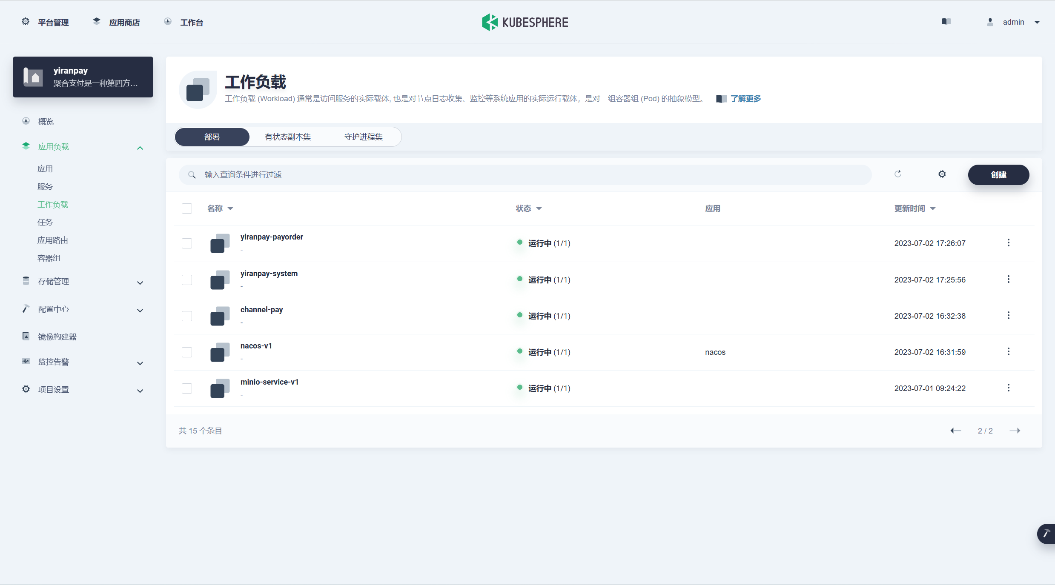Open more actions for minio-service-v1
Screen dimensions: 1055x585
pyautogui.click(x=1008, y=388)
